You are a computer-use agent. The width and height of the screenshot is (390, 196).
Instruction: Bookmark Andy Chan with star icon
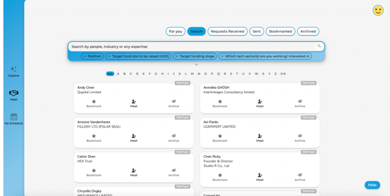94,102
